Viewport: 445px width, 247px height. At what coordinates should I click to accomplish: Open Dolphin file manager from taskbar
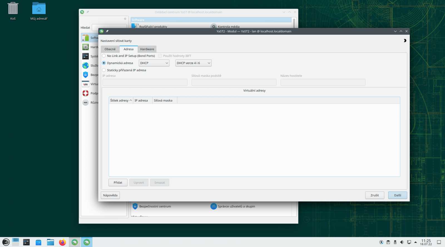tap(50, 242)
